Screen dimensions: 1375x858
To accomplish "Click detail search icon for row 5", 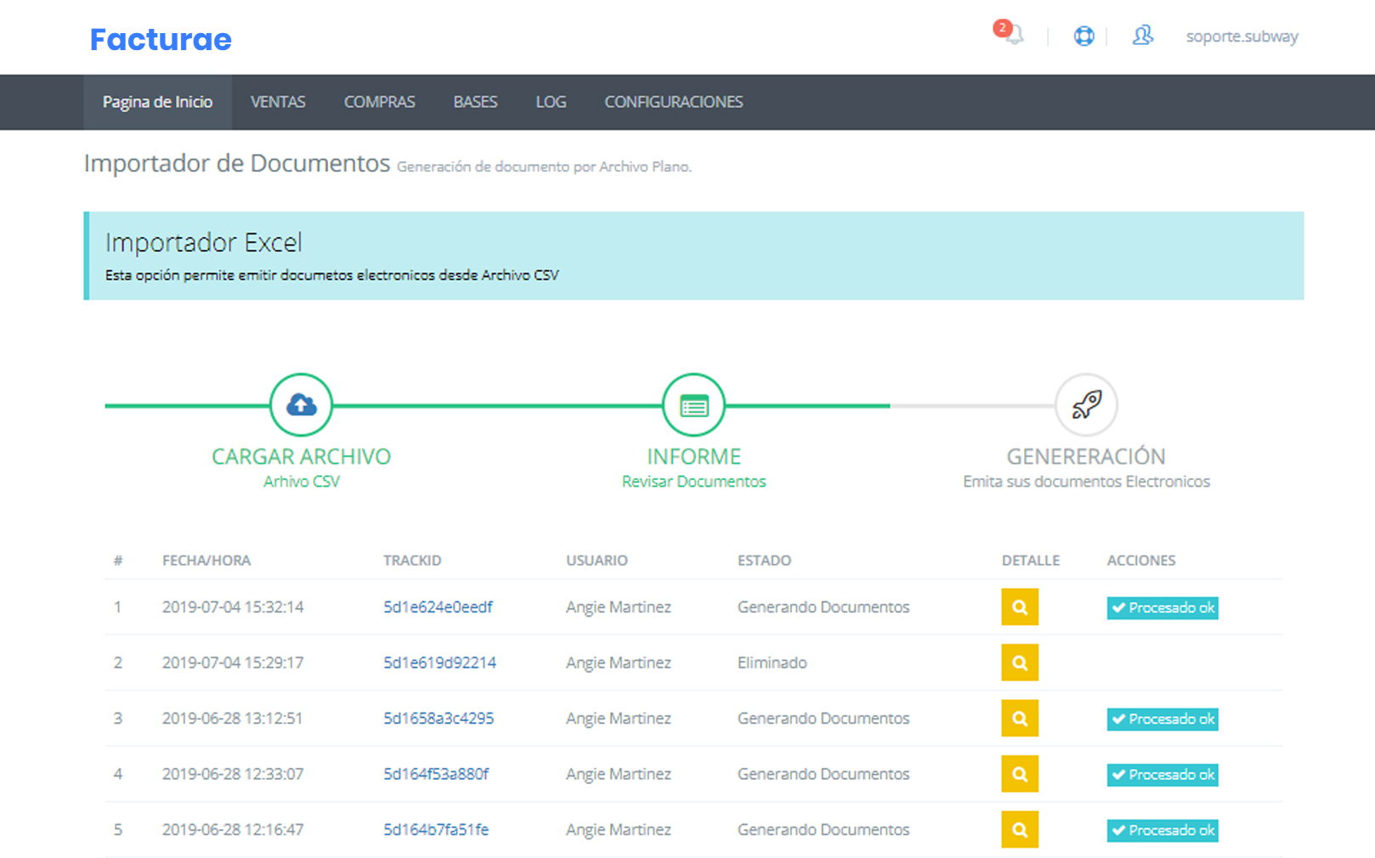I will 1020,830.
